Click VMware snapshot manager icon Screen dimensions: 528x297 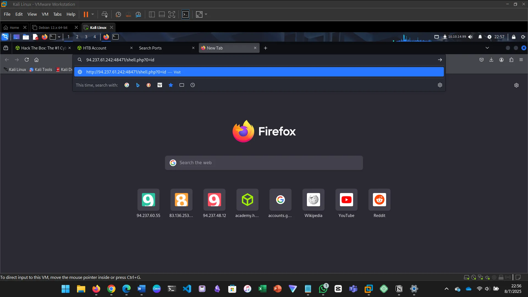pyautogui.click(x=138, y=15)
